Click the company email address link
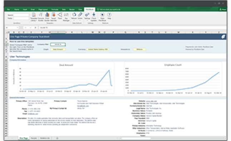 click(33, 114)
